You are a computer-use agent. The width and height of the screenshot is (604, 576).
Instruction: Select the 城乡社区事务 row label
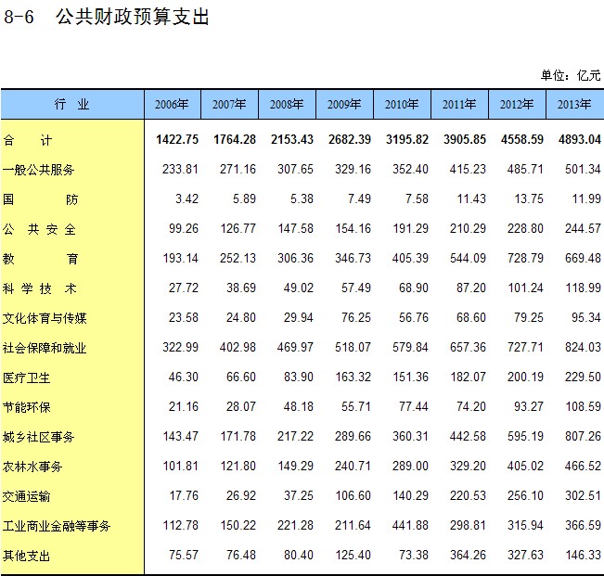click(38, 437)
